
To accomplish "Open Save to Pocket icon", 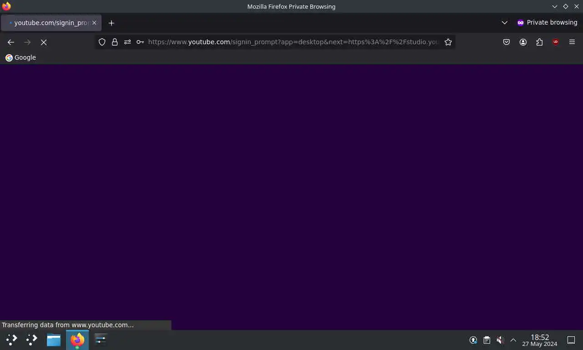I will (506, 42).
